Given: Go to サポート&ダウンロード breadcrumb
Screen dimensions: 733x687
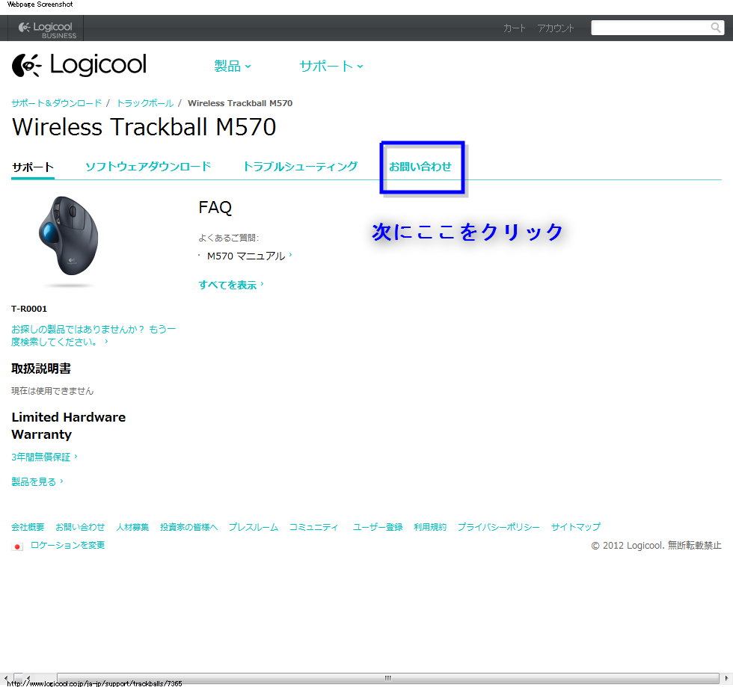Looking at the screenshot, I should point(57,103).
